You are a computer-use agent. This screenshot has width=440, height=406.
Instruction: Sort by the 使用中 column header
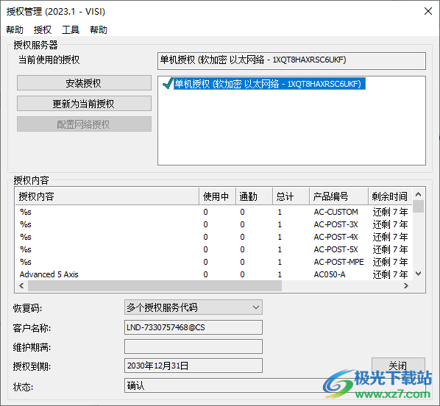[x=217, y=196]
